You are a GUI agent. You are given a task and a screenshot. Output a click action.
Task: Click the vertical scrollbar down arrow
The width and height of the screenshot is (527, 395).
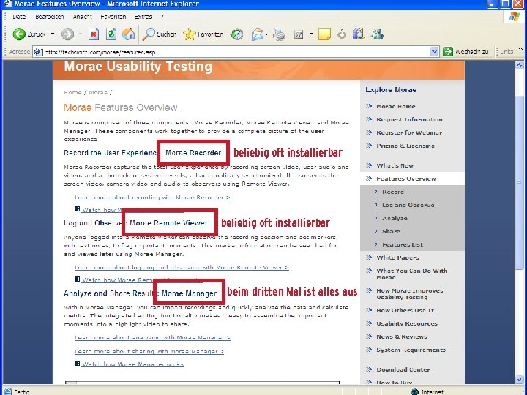[x=519, y=380]
